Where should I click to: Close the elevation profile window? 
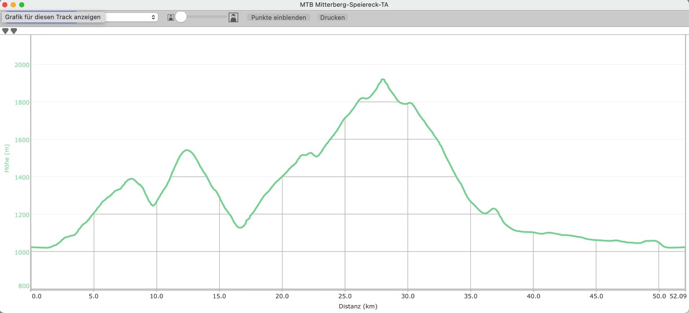coord(5,5)
